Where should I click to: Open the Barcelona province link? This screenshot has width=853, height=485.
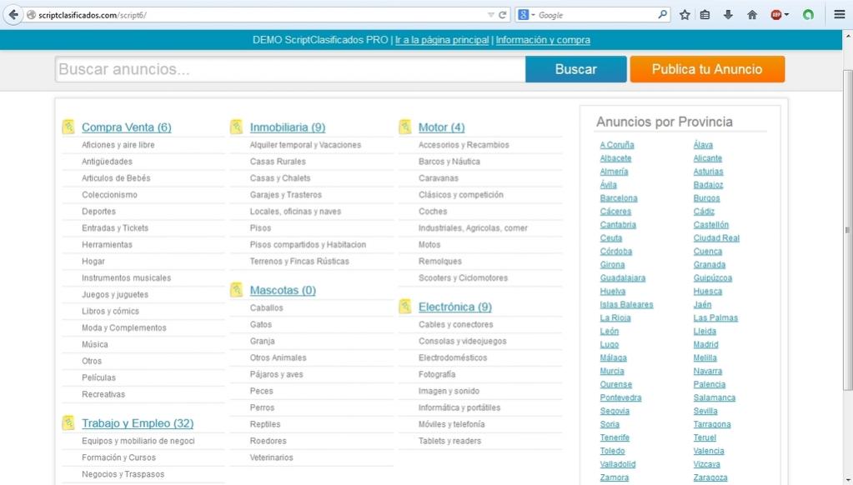pyautogui.click(x=618, y=198)
